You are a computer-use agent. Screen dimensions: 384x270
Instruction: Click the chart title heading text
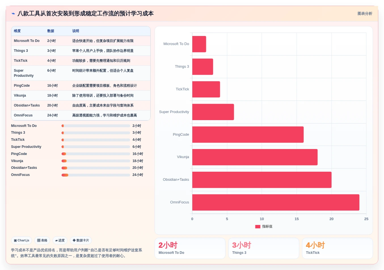pyautogui.click(x=86, y=14)
